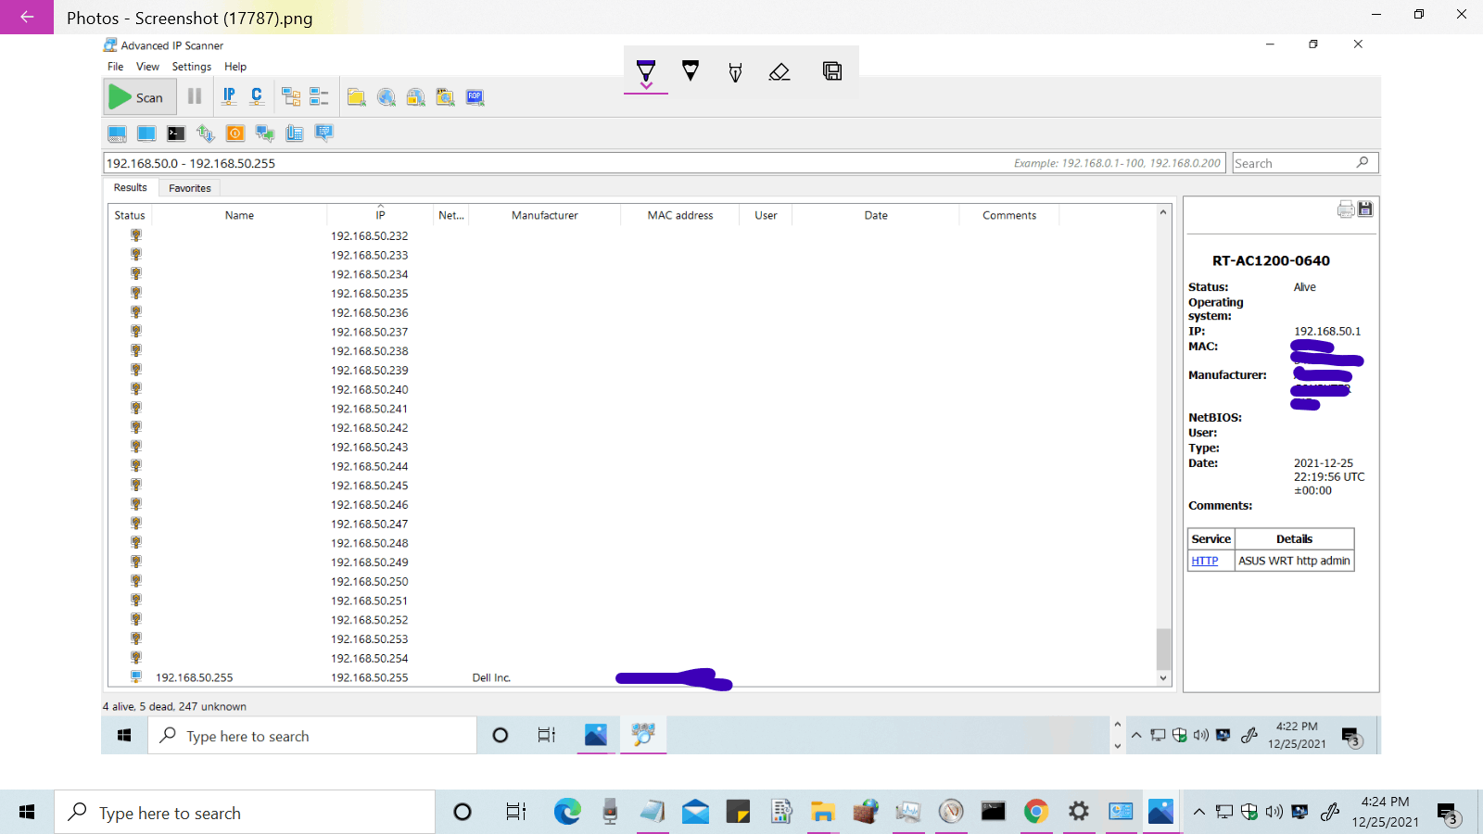Image resolution: width=1483 pixels, height=834 pixels.
Task: Click the IP subnet toolbar icon
Action: pos(229,96)
